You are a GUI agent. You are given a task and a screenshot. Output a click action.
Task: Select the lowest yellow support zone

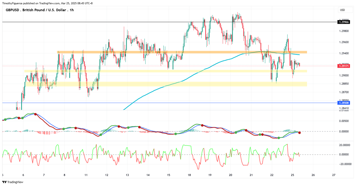tap(166, 84)
